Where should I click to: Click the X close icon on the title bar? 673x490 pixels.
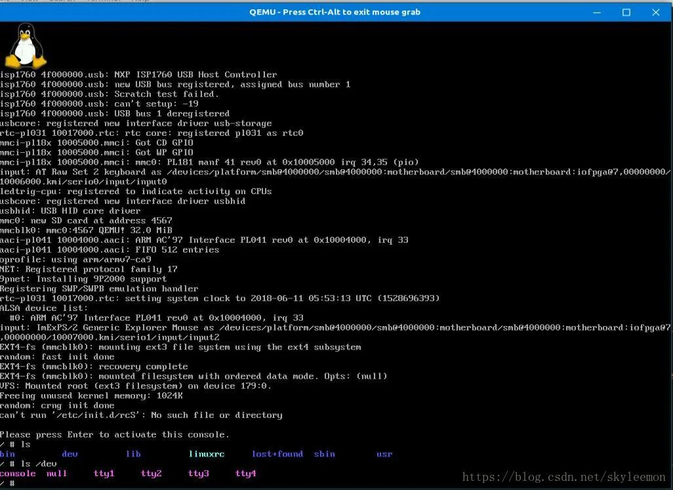pyautogui.click(x=655, y=12)
